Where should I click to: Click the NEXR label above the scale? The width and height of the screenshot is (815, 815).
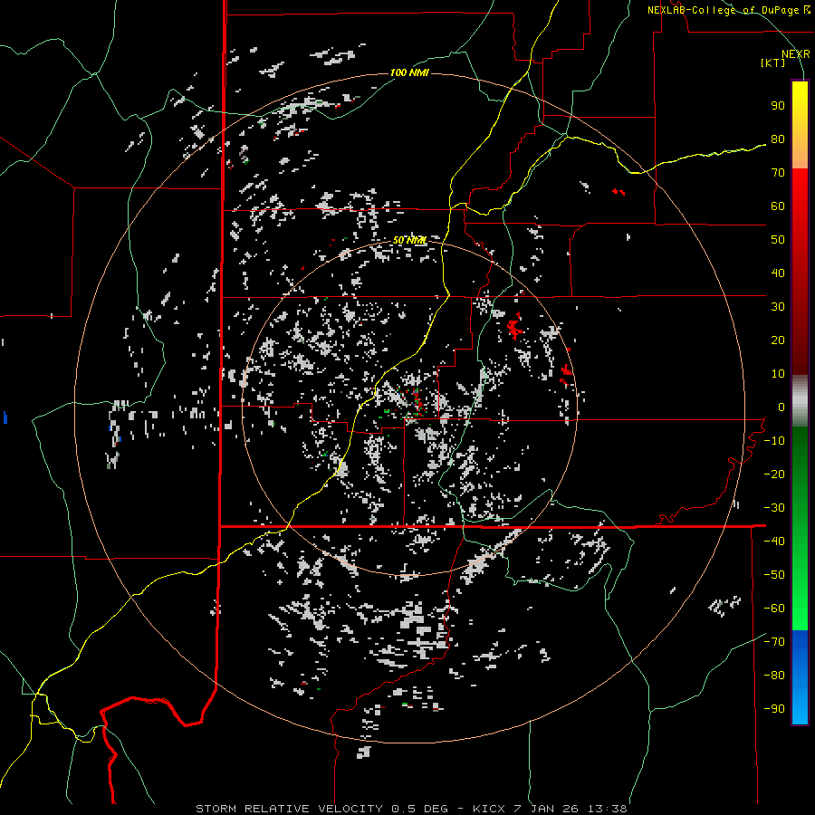pos(796,54)
